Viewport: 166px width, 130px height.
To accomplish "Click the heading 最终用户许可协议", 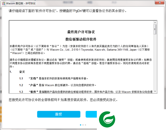I will click(x=81, y=32).
